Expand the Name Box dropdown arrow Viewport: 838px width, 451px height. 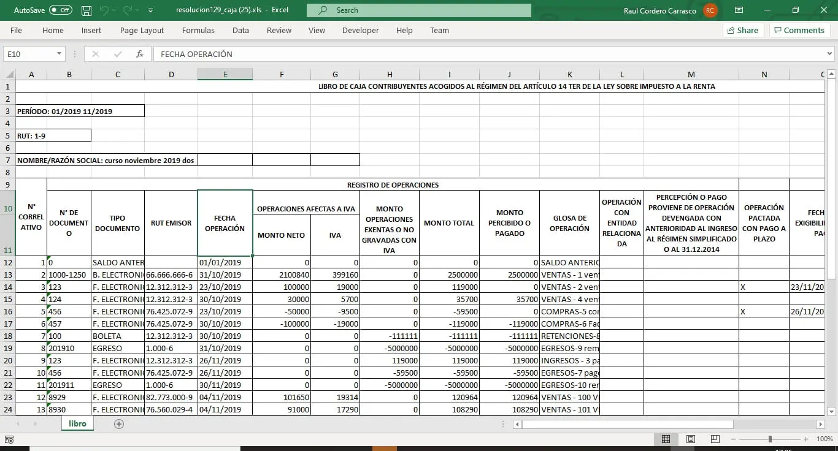60,54
